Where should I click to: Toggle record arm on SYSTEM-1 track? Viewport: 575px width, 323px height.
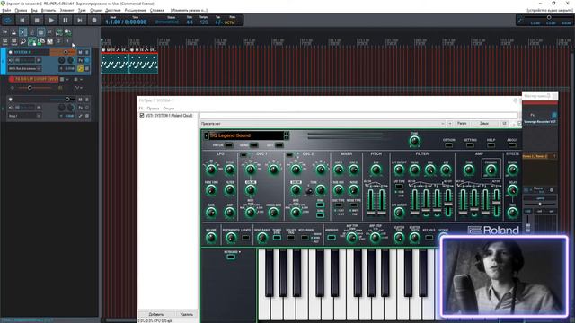point(10,52)
